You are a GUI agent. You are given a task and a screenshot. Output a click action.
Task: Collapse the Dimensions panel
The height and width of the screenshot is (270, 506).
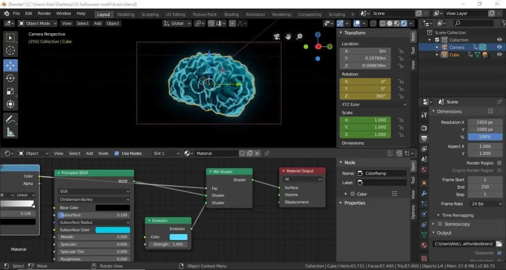433,111
